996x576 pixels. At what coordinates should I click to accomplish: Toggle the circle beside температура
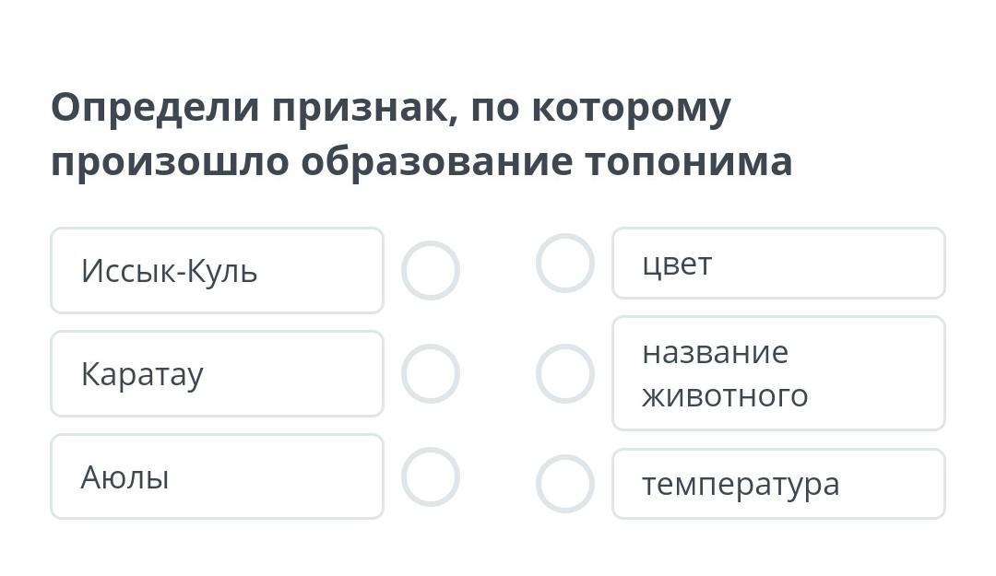pos(565,484)
